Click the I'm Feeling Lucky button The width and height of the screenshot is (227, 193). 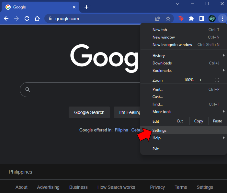point(127,112)
